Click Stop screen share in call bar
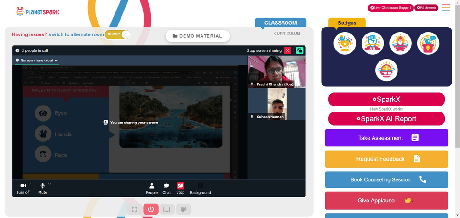Screen dimensions: 460x218 click(180, 189)
